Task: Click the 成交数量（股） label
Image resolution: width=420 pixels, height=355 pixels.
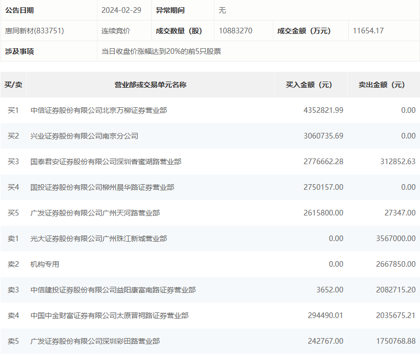Action: pos(179,31)
